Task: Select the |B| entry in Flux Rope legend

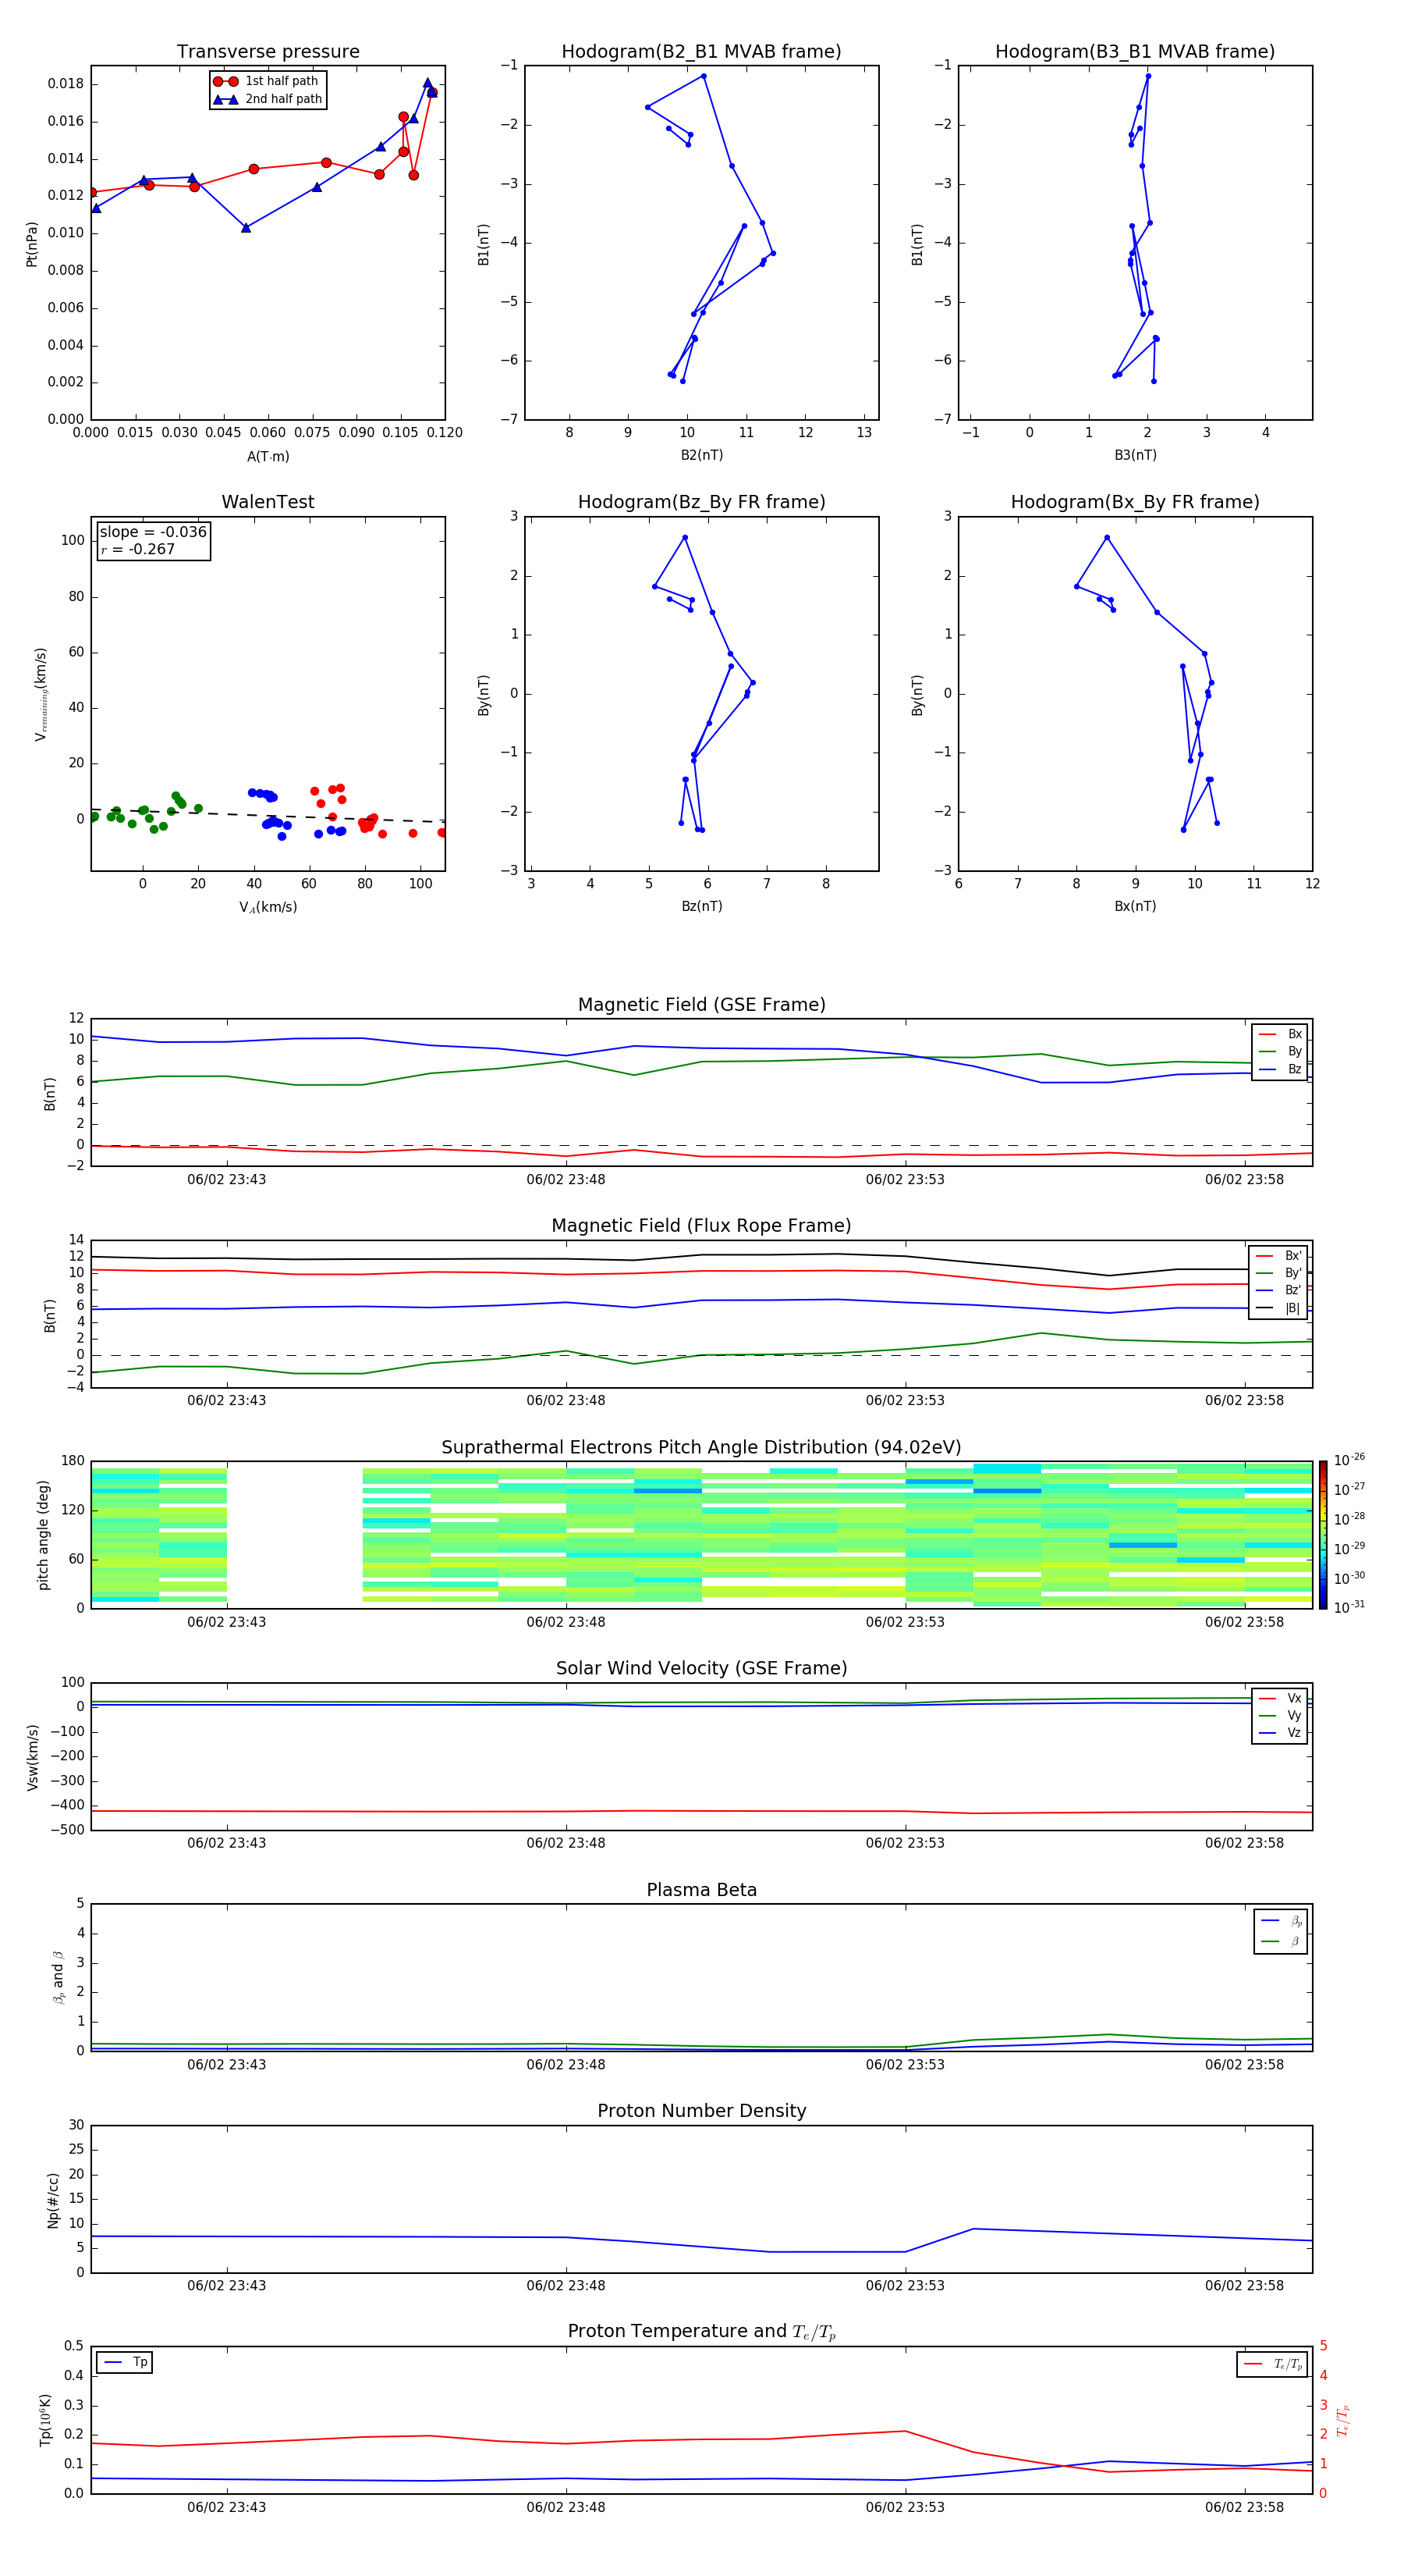Action: pyautogui.click(x=1279, y=1308)
